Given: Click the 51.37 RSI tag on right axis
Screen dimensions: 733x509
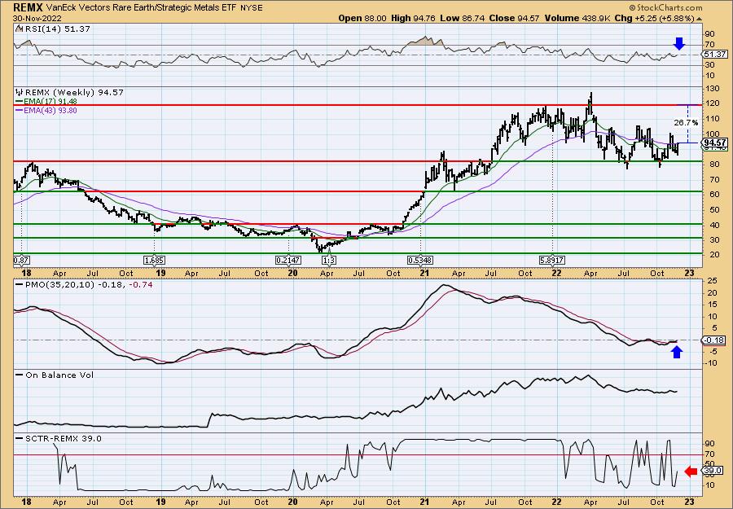Looking at the screenshot, I should 713,55.
